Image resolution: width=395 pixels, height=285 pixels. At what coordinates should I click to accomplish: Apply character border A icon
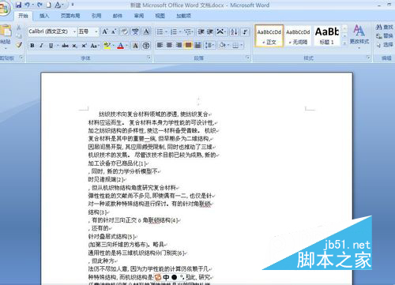tap(146, 32)
